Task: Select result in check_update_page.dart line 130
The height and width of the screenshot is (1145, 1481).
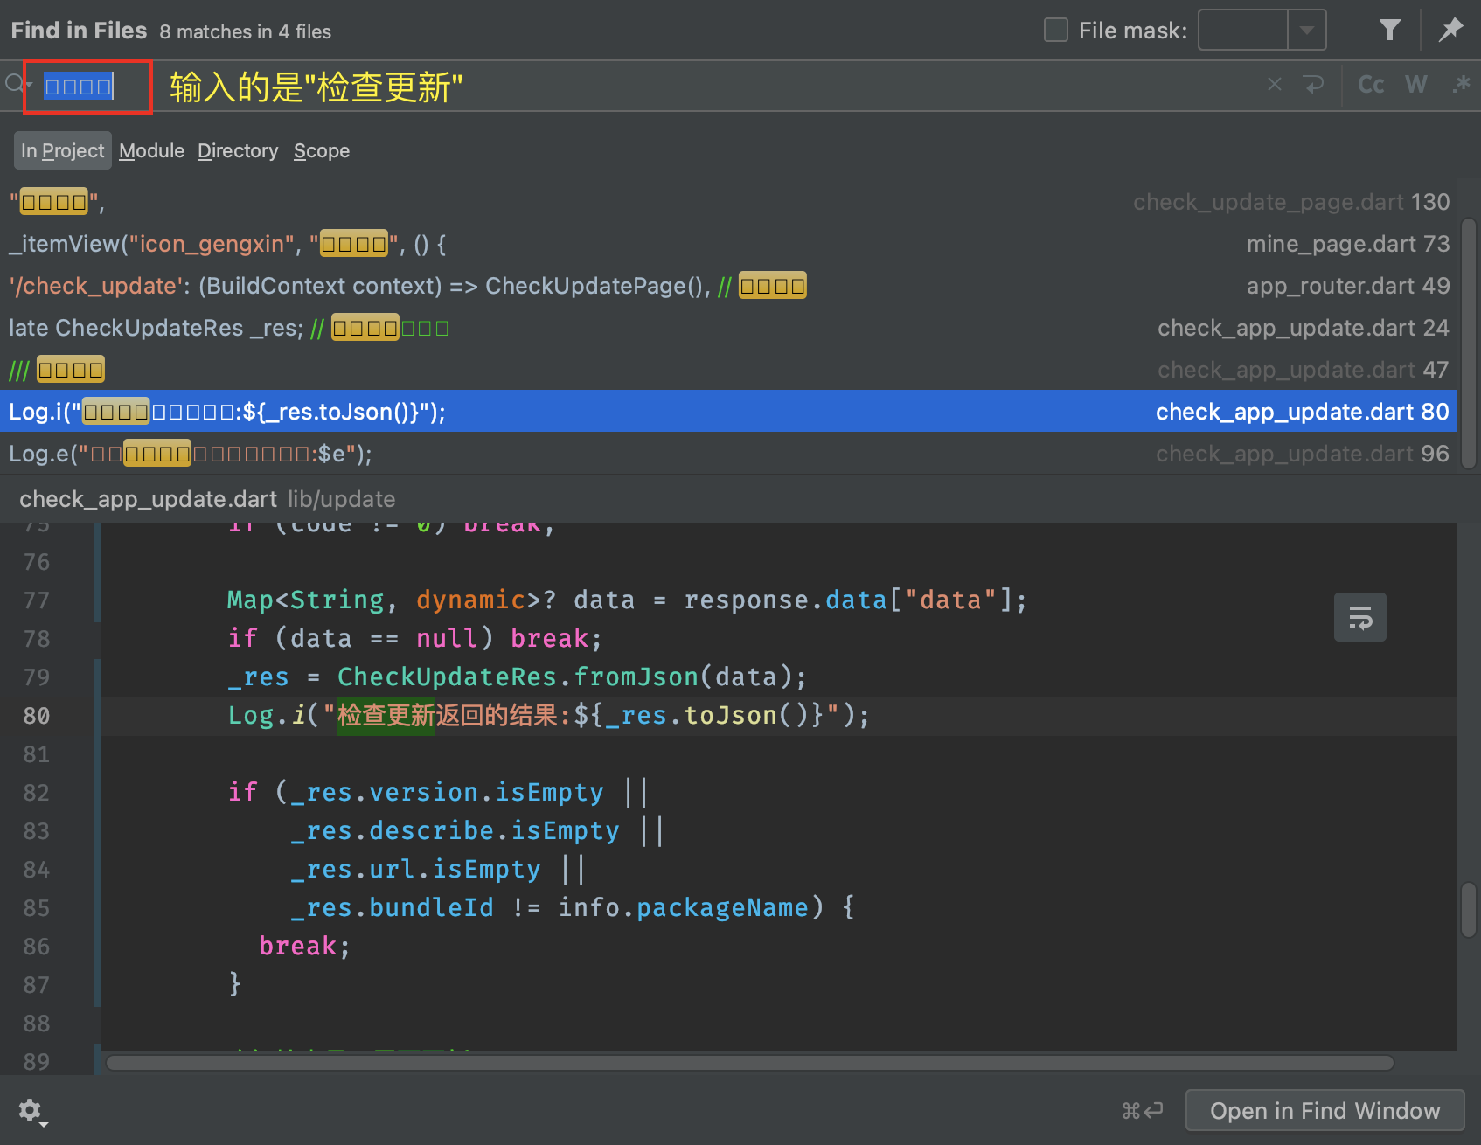Action: coord(728,202)
